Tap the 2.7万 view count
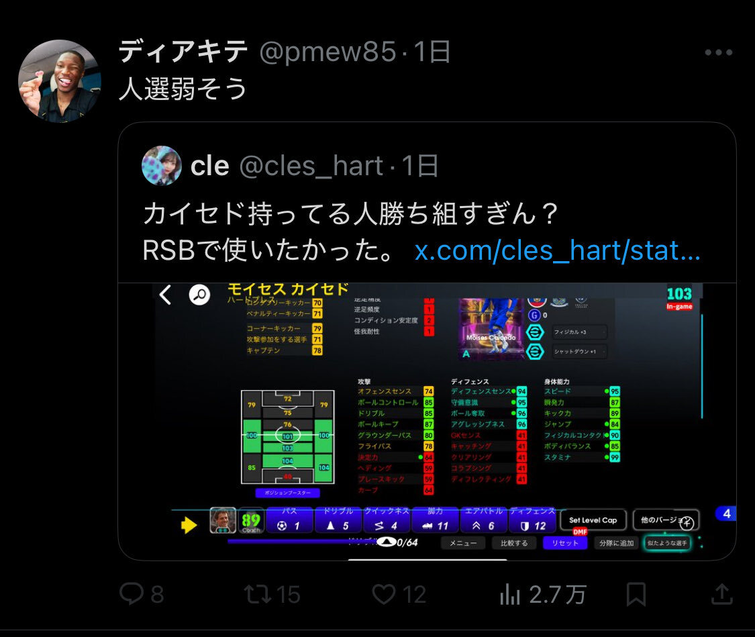This screenshot has height=637, width=755. pyautogui.click(x=558, y=595)
